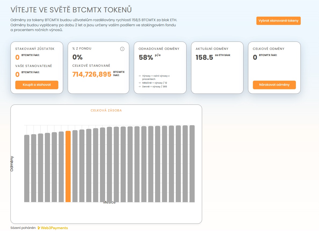Click the 158.5 za ETH blok value
The width and height of the screenshot is (319, 231).
[x=205, y=57]
